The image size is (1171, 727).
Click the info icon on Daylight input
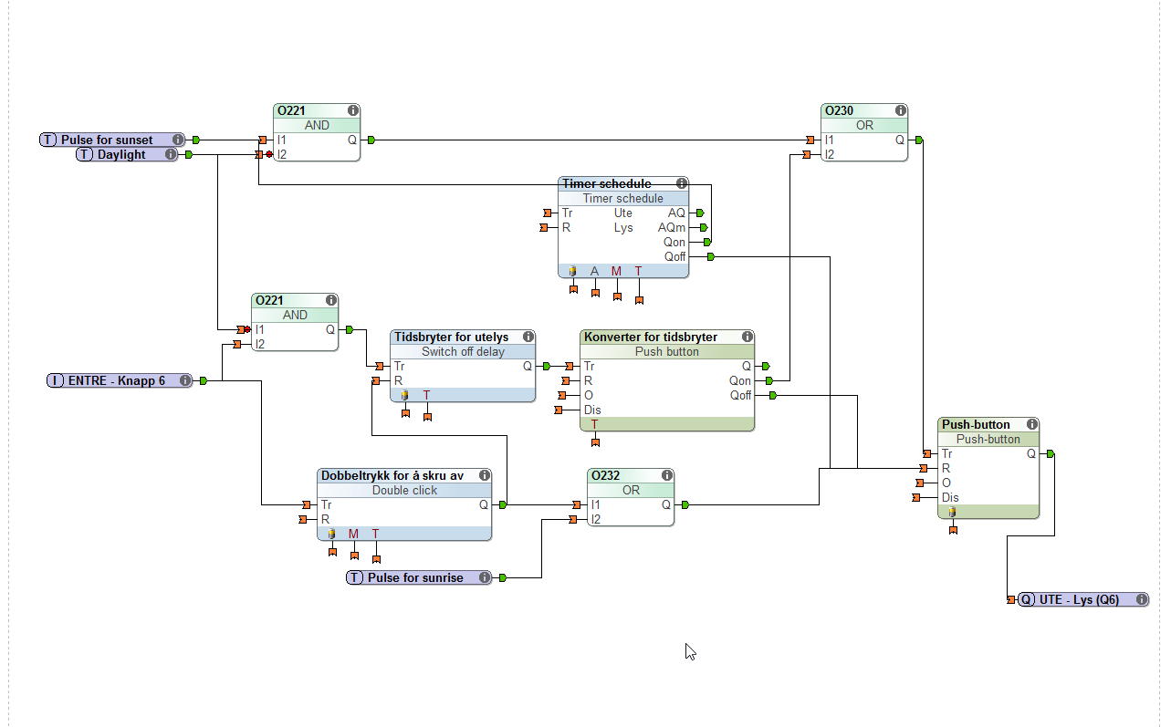pos(171,154)
